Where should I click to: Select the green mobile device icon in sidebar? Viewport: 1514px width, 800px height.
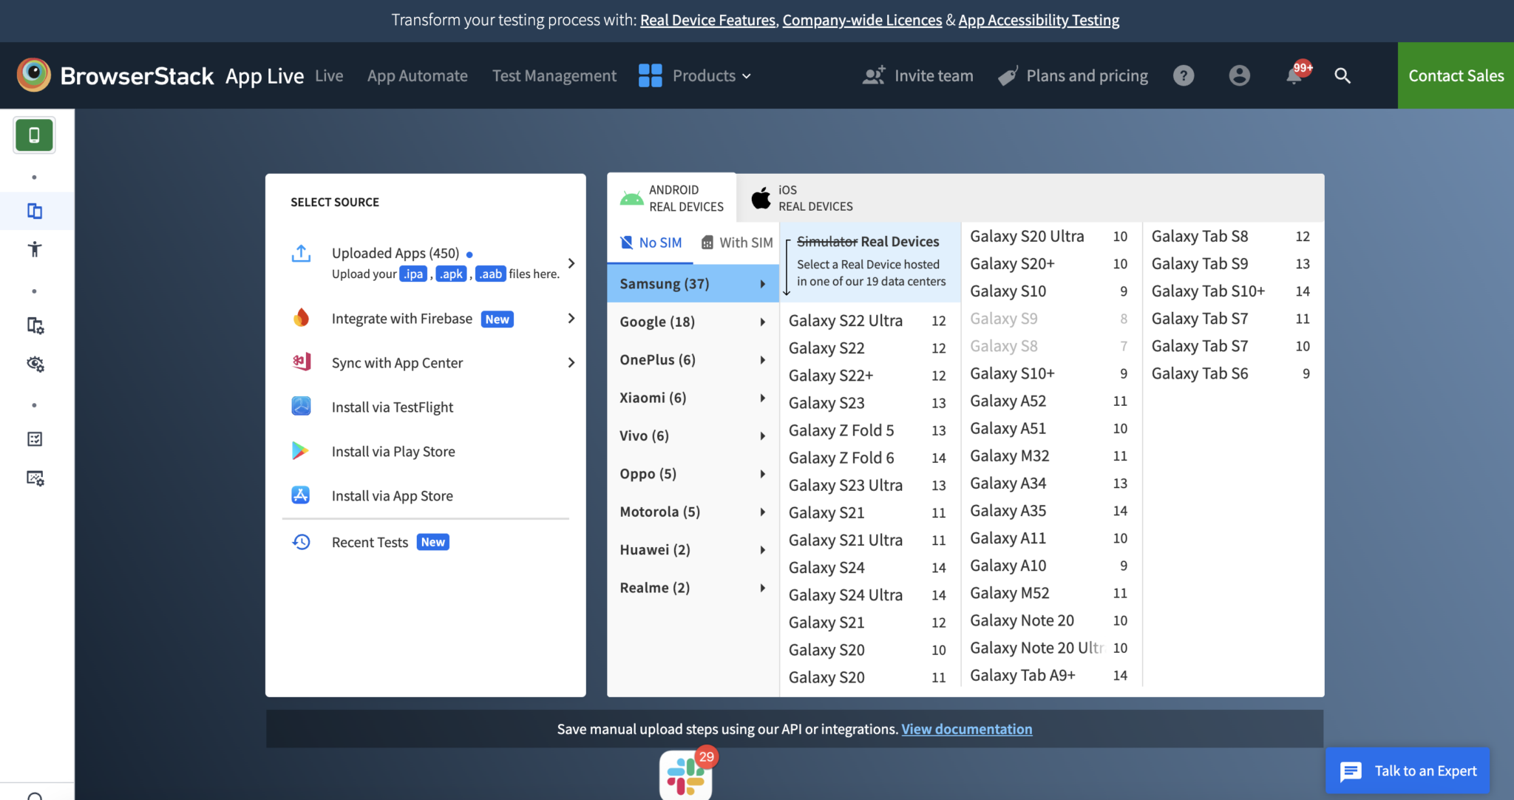coord(34,135)
